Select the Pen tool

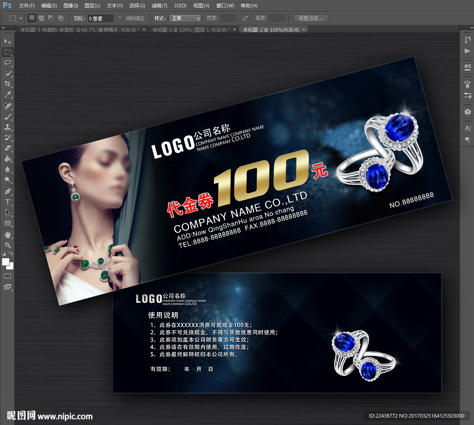click(7, 191)
